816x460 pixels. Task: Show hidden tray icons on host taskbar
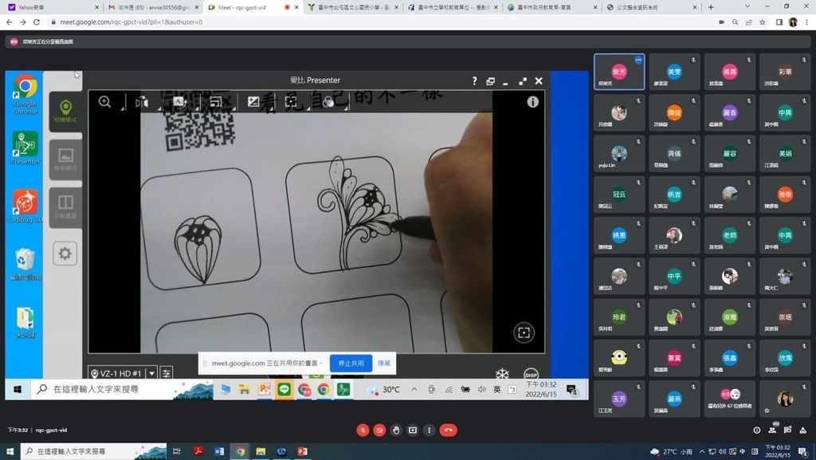702,452
